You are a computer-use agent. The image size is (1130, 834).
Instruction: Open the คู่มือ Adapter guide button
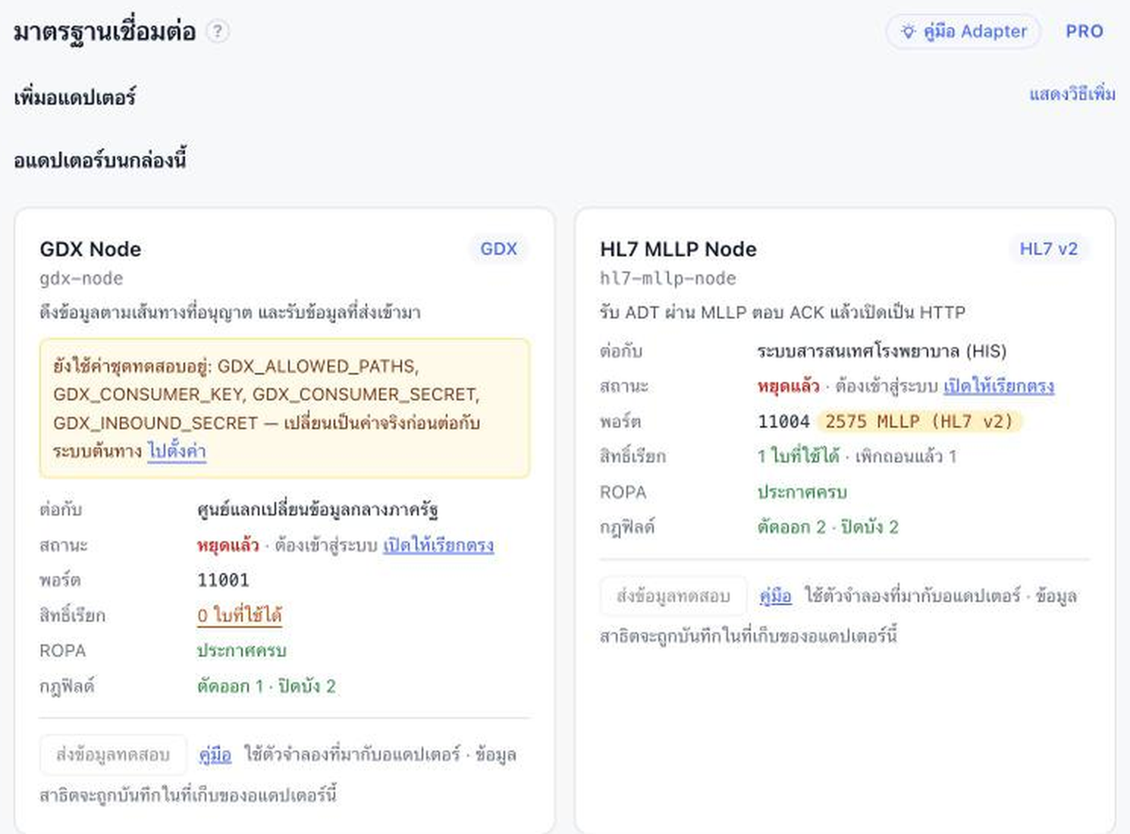pos(963,32)
